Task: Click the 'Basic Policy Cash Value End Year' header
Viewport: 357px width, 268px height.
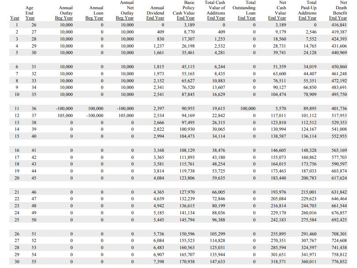Action: click(184, 10)
